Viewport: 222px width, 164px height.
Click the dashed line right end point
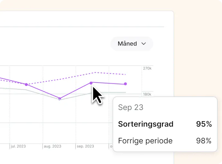coord(125,75)
